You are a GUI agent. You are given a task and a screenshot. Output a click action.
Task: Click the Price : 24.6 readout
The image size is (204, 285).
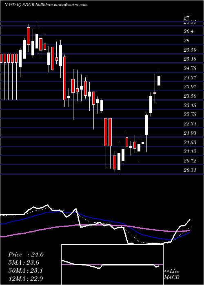click(26, 254)
